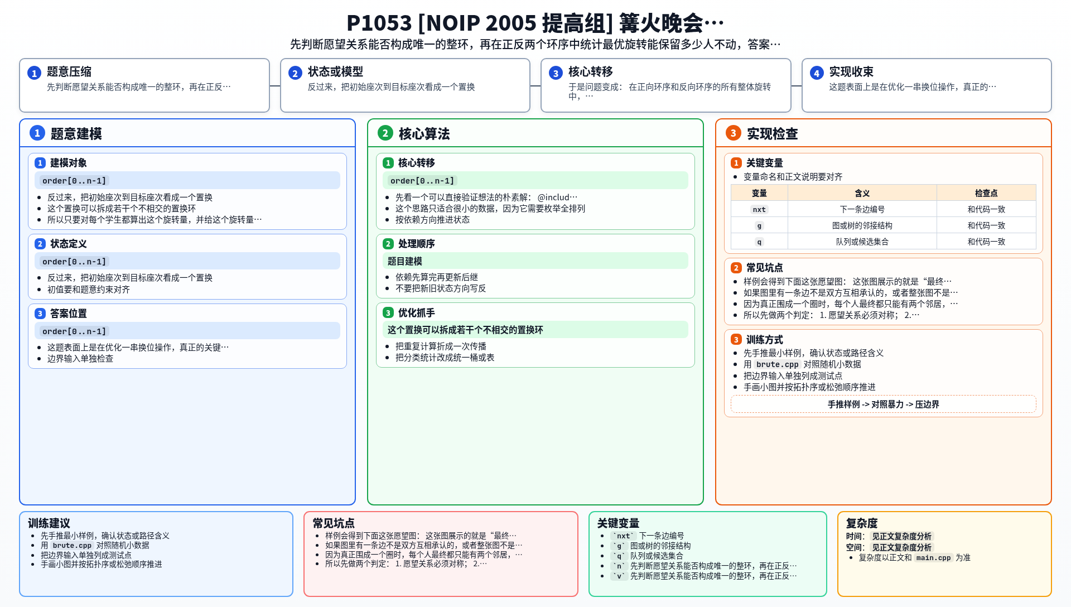The height and width of the screenshot is (607, 1071).
Task: Click 依赖先算完再更新后继 bullet
Action: point(437,277)
